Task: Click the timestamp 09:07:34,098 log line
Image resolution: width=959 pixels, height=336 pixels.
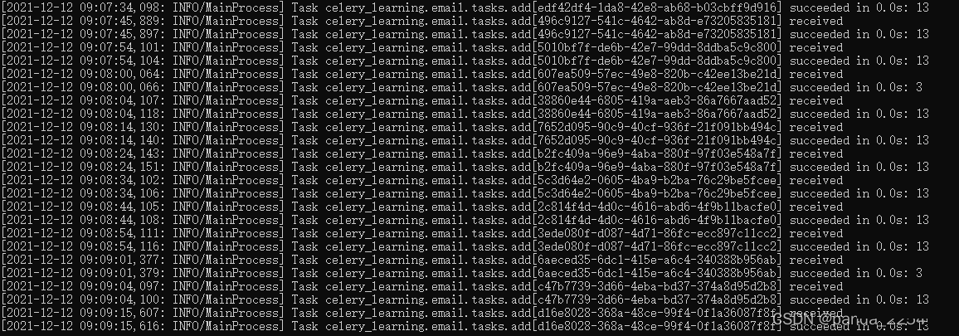Action: coord(465,8)
